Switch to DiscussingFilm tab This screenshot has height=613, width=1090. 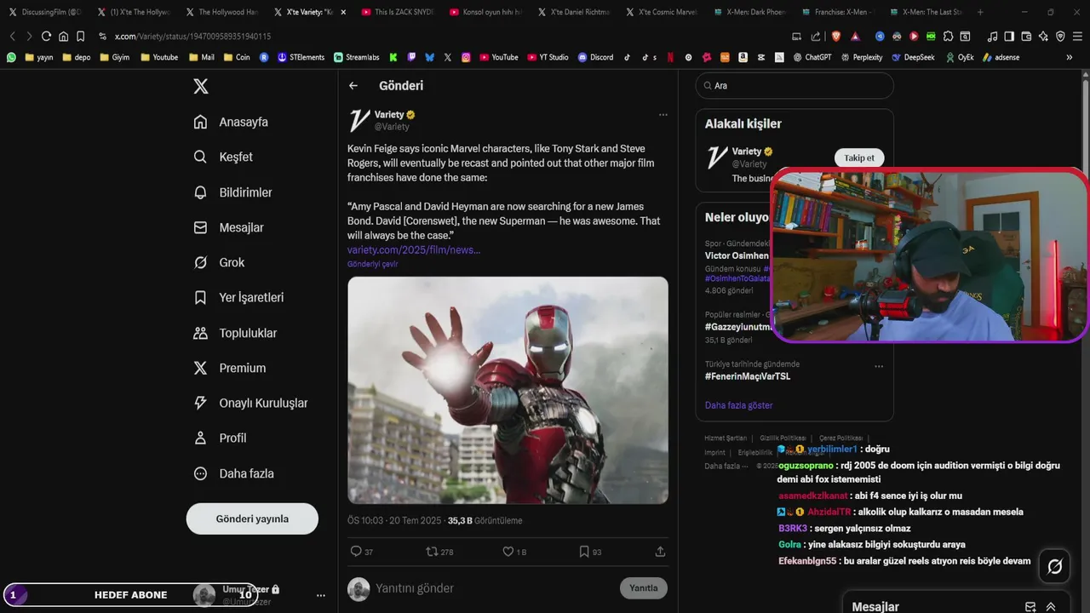click(x=45, y=12)
